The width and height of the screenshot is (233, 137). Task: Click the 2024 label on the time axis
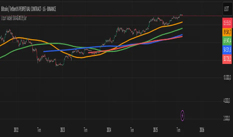click(109, 130)
